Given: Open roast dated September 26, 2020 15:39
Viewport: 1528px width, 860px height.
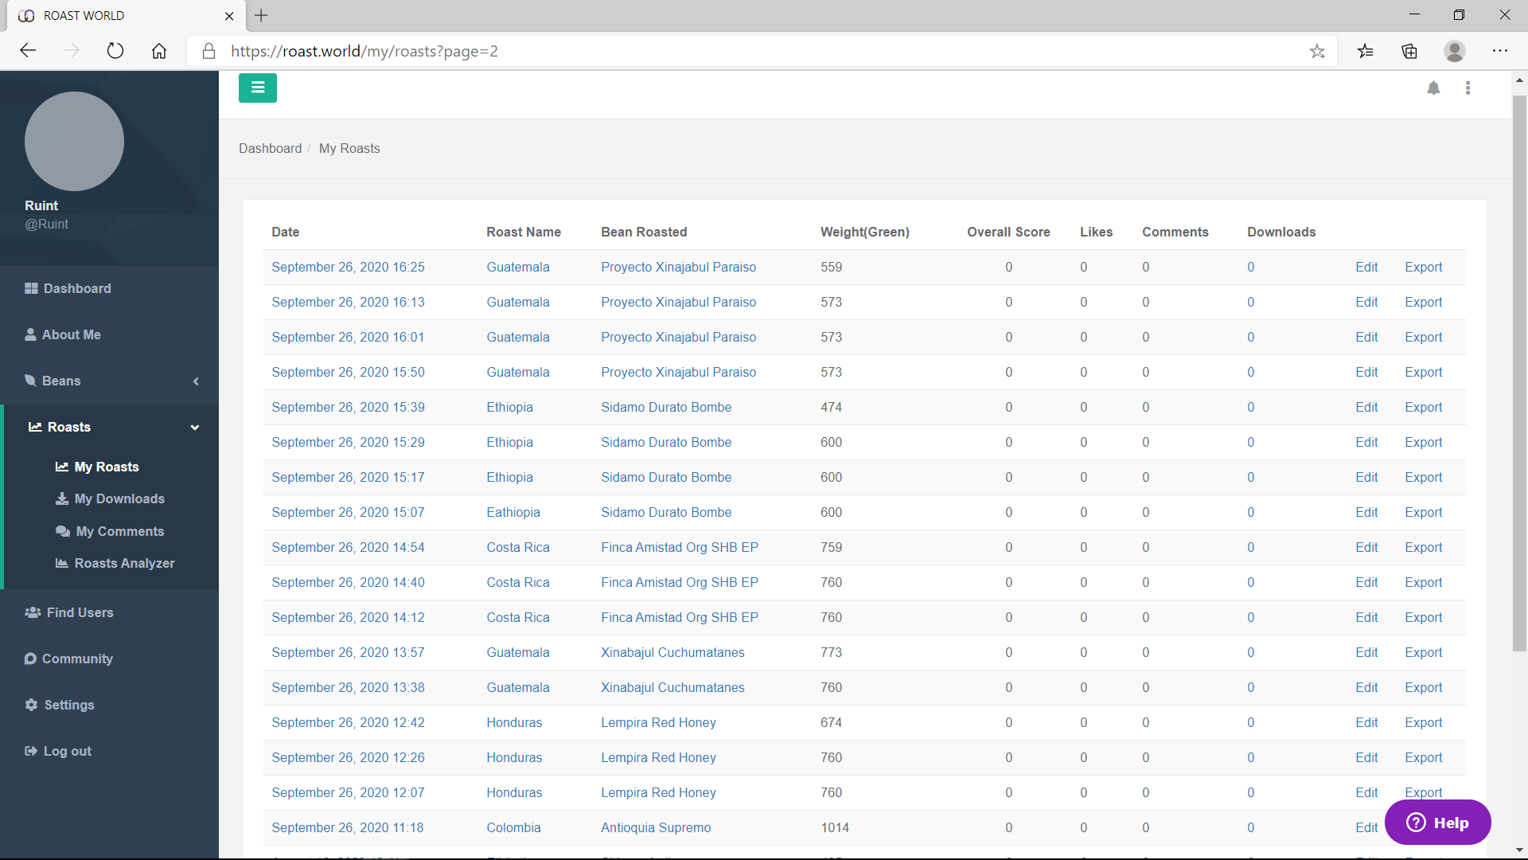Looking at the screenshot, I should tap(348, 407).
